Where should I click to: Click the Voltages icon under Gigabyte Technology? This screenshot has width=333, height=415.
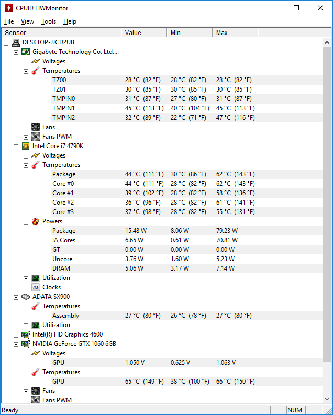[36, 61]
